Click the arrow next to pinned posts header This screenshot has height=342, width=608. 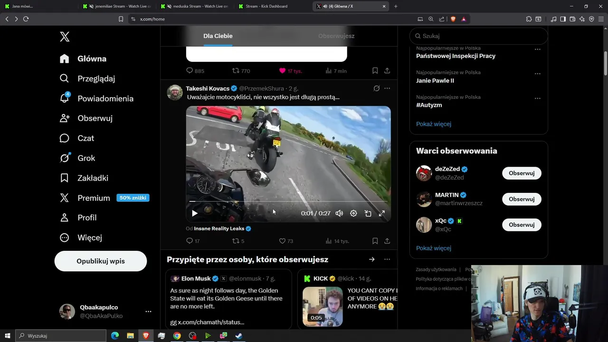372,259
